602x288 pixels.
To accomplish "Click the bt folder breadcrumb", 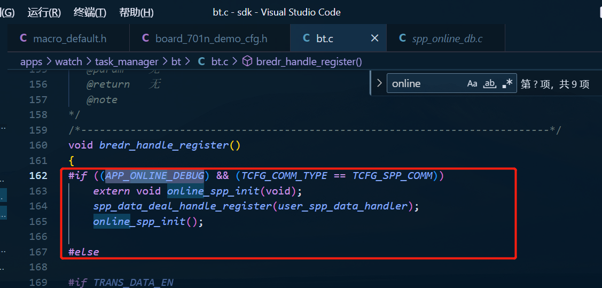I will [x=176, y=61].
